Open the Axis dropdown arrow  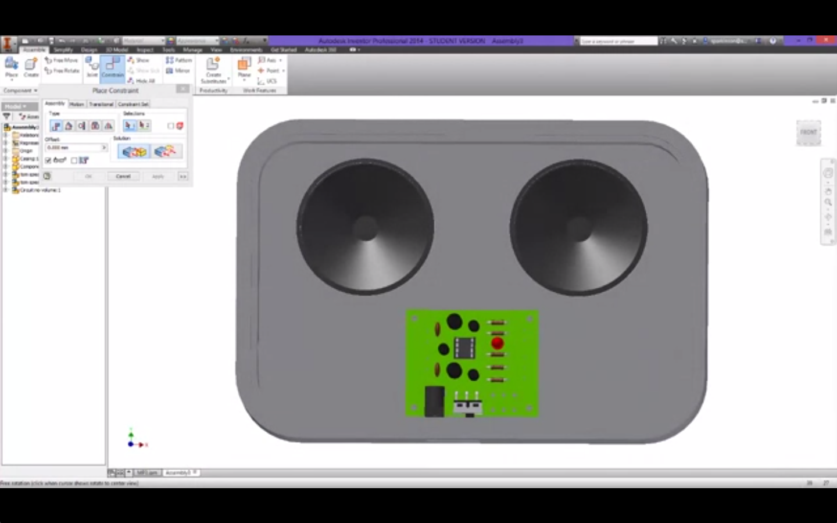tap(280, 60)
